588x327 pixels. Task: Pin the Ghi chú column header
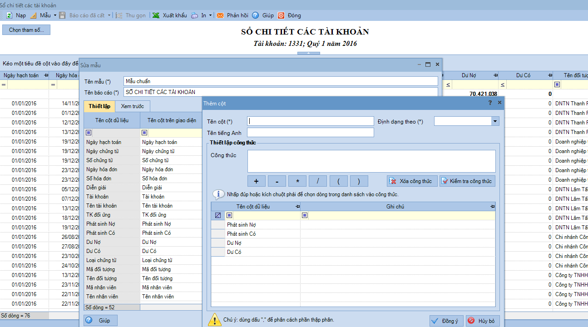coord(493,207)
